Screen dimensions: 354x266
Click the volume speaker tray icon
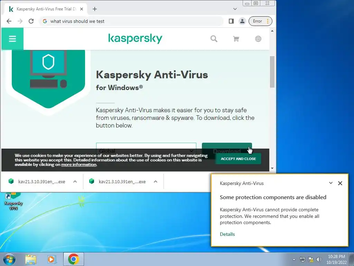319,259
